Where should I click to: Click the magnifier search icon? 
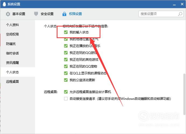coord(180,14)
